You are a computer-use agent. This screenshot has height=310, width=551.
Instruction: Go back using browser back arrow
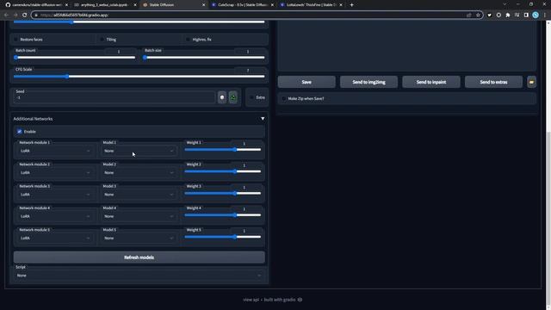tap(6, 15)
